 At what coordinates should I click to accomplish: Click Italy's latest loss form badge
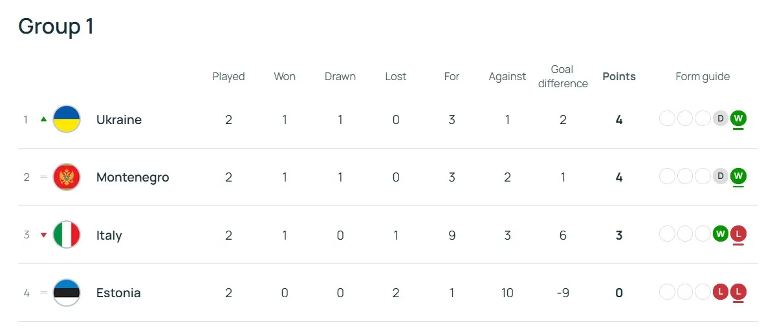(x=738, y=235)
